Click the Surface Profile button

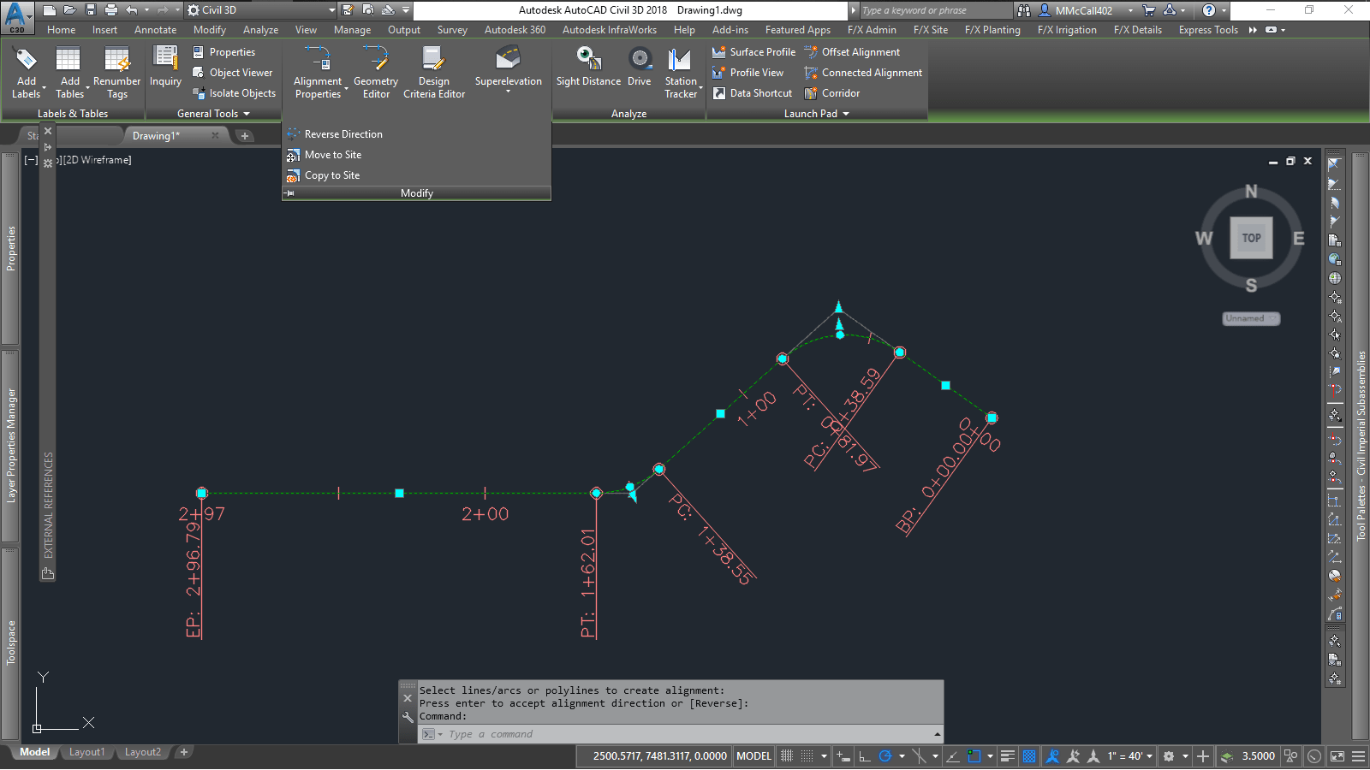[753, 52]
